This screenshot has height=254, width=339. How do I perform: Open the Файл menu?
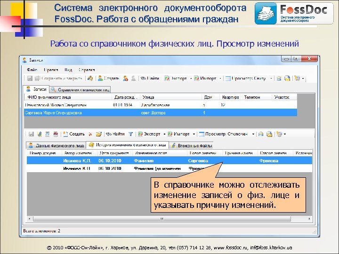pos(32,70)
